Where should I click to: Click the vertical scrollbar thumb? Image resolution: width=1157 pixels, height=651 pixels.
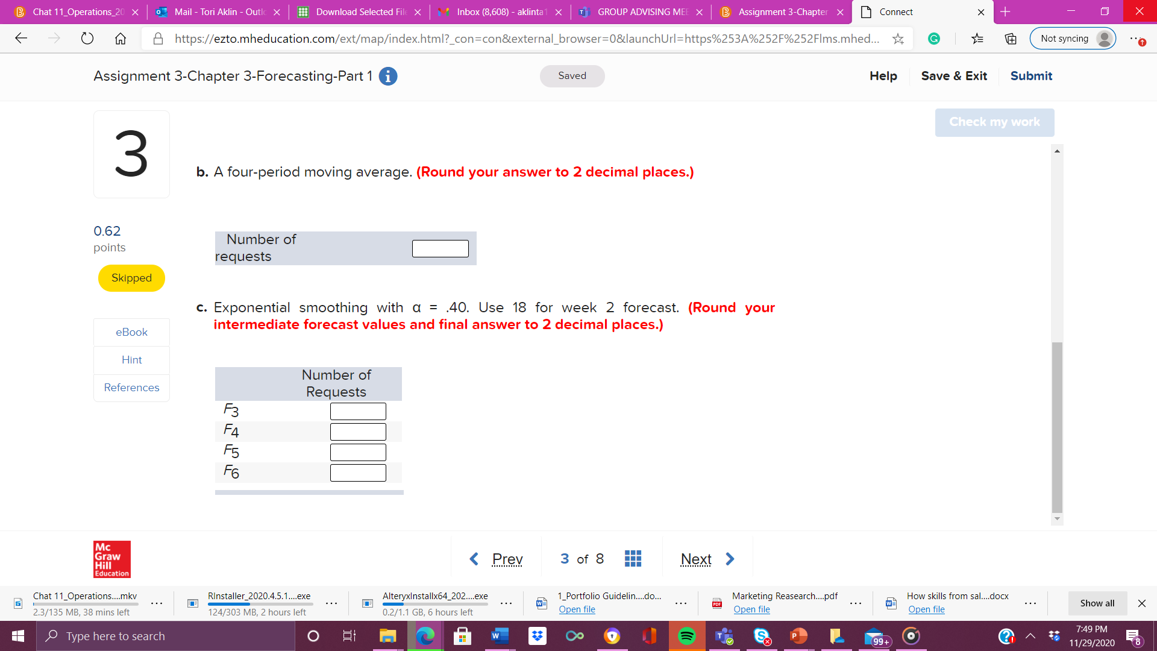[1057, 427]
